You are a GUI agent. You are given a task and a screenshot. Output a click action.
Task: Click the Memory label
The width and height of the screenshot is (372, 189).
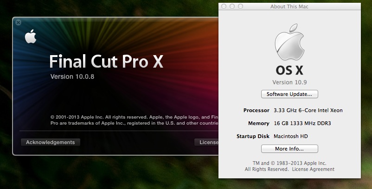pyautogui.click(x=259, y=123)
